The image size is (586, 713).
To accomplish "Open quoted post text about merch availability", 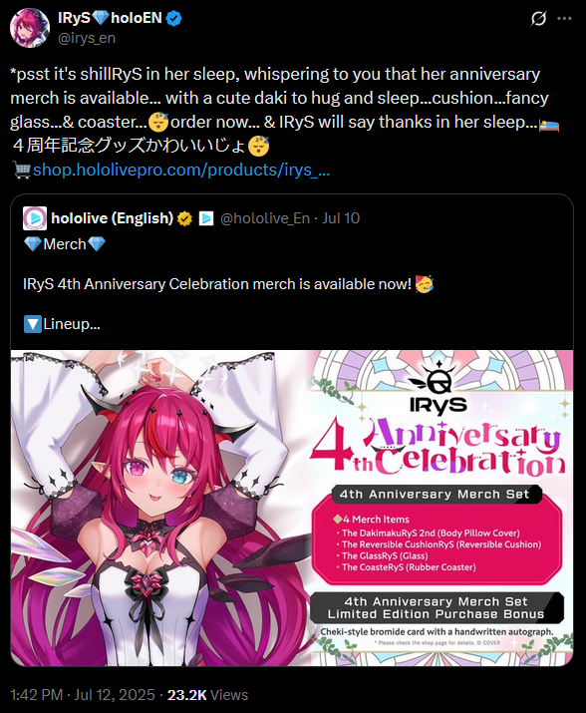I will [217, 284].
